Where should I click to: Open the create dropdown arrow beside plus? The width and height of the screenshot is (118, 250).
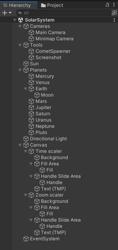point(10,13)
